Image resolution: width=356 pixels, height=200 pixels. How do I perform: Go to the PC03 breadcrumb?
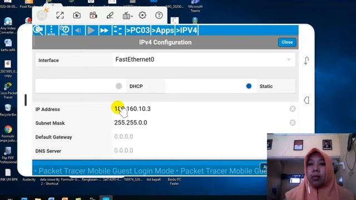click(138, 31)
